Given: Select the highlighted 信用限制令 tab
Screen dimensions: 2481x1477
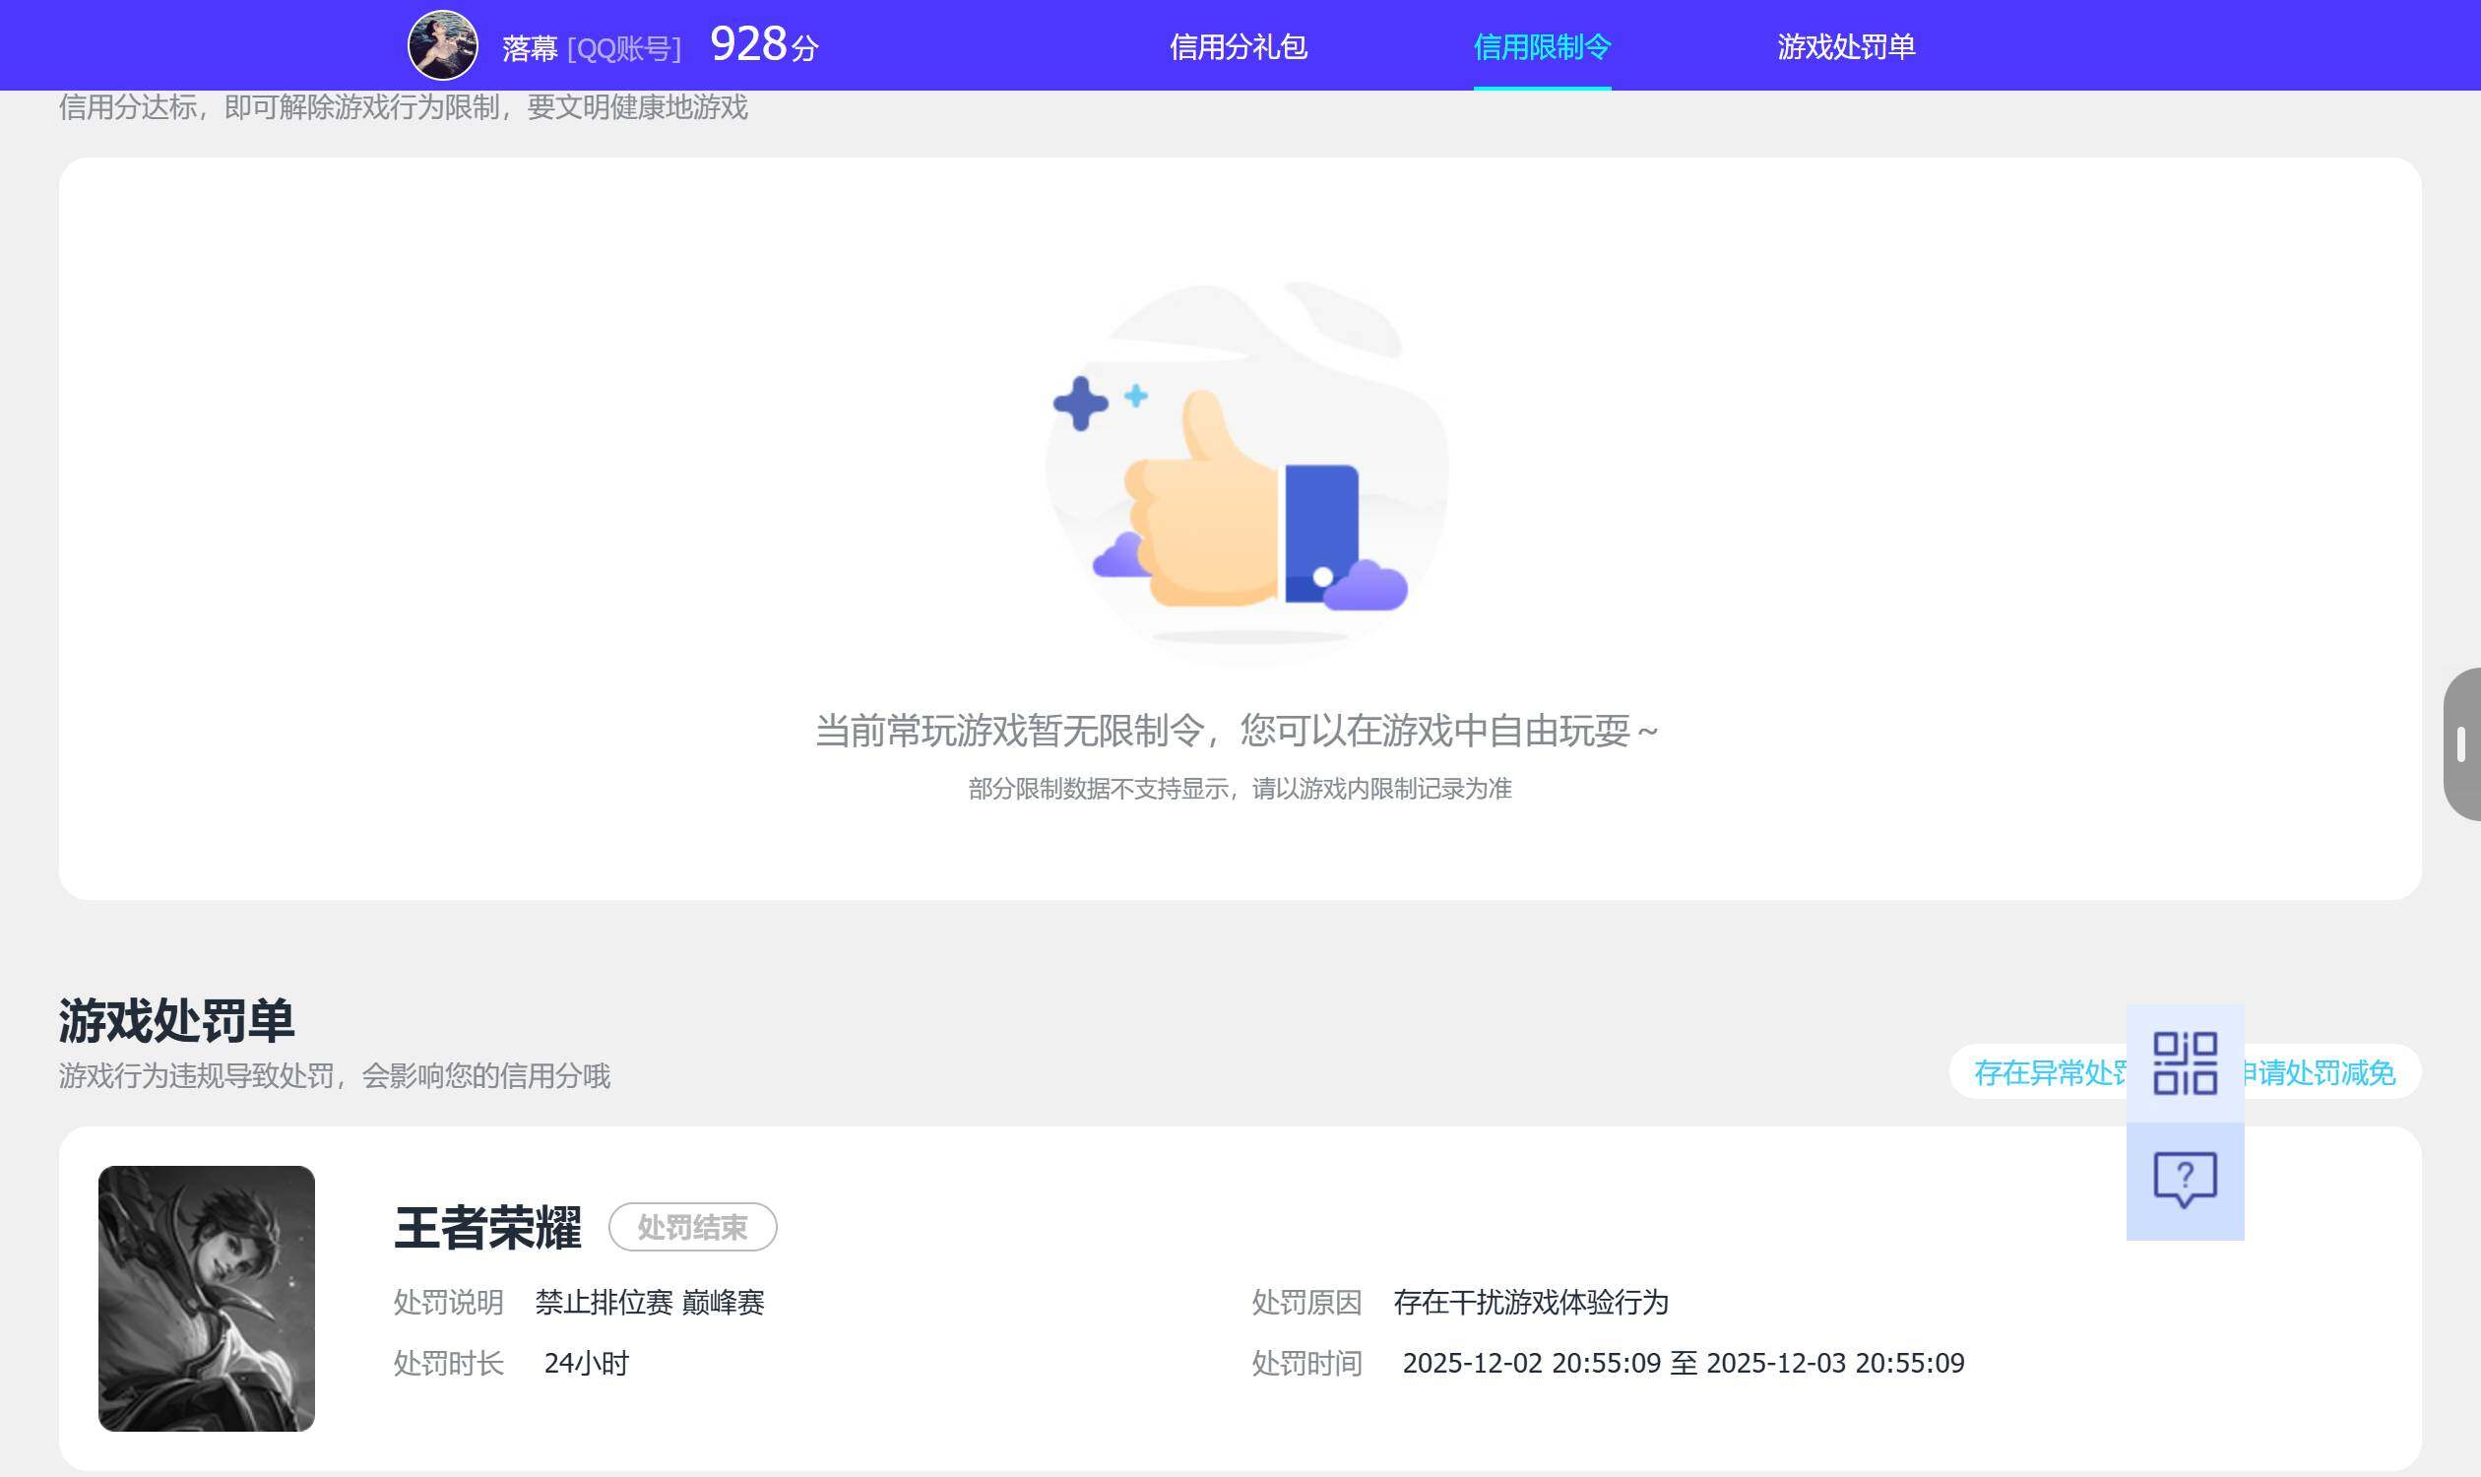Looking at the screenshot, I should coord(1541,45).
